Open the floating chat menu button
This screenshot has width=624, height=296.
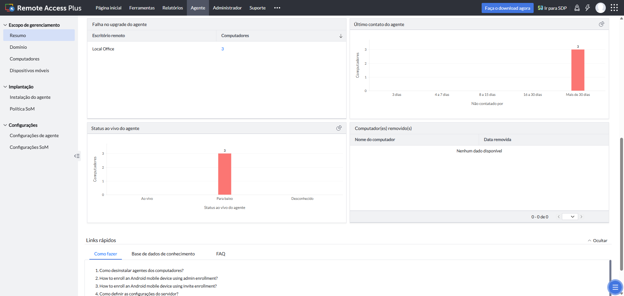pyautogui.click(x=615, y=287)
